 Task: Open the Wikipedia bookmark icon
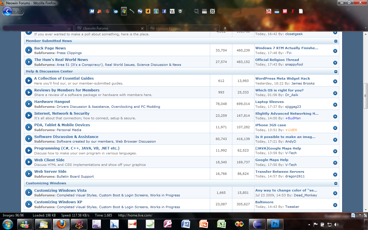[172, 11]
